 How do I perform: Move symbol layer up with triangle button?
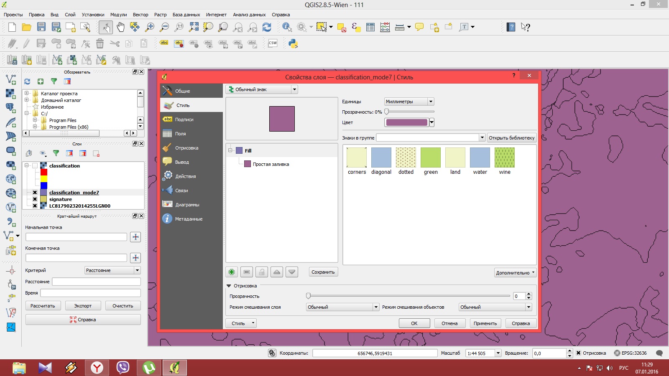(x=277, y=272)
